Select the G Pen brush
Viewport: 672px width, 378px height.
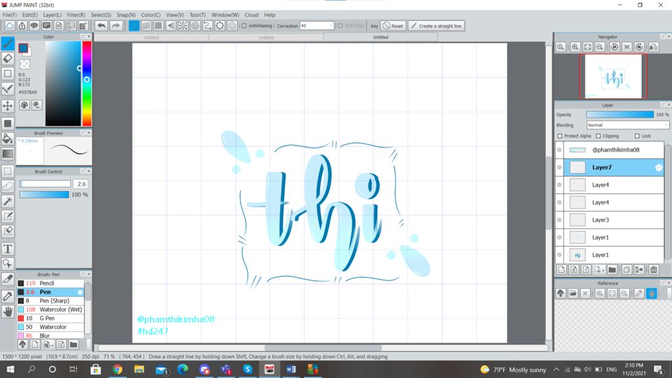tap(51, 318)
